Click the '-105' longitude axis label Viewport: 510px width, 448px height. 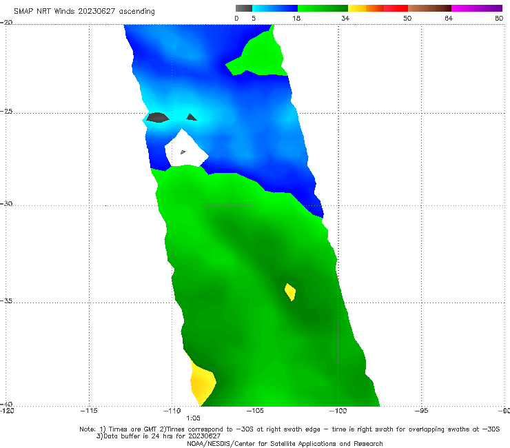tap(255, 411)
